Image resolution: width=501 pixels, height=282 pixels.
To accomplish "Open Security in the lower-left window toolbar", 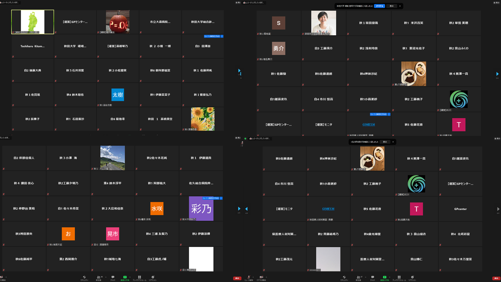I will click(84, 278).
